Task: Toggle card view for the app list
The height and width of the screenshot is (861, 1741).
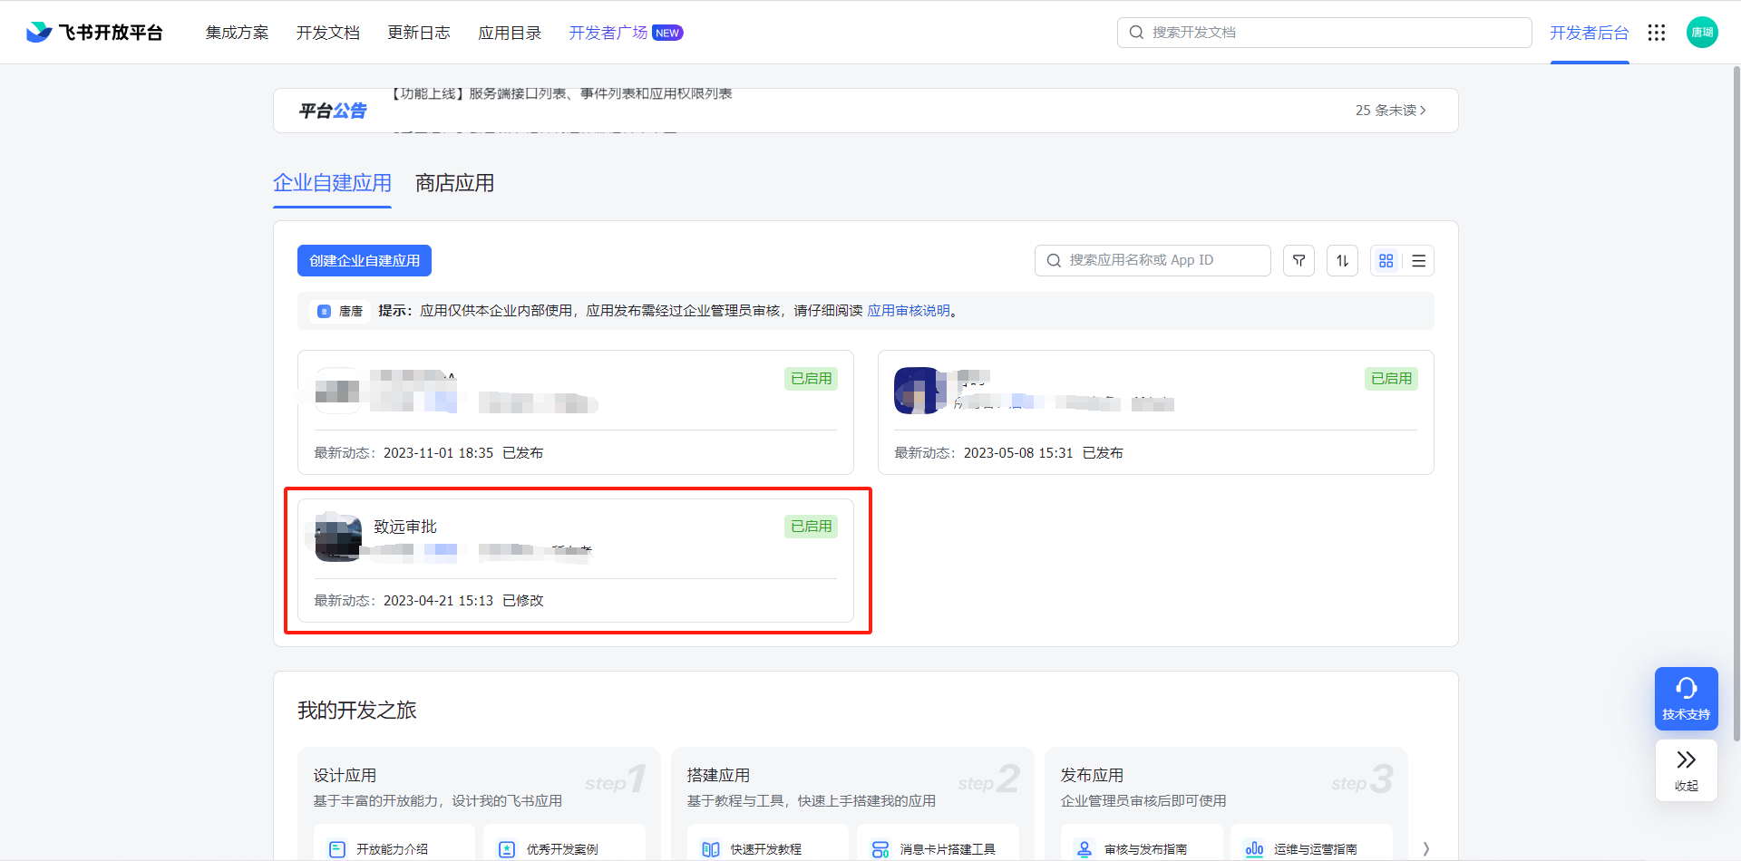Action: [x=1386, y=260]
